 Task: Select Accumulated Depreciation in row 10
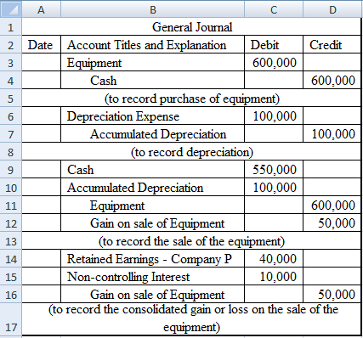click(x=153, y=188)
